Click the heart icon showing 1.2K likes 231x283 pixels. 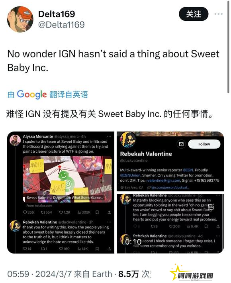(x=61, y=212)
